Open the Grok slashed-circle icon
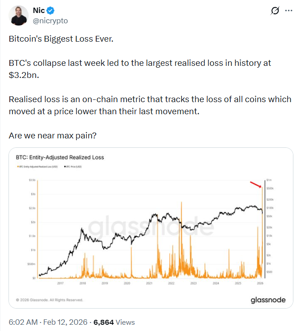The width and height of the screenshot is (301, 331). click(x=276, y=11)
